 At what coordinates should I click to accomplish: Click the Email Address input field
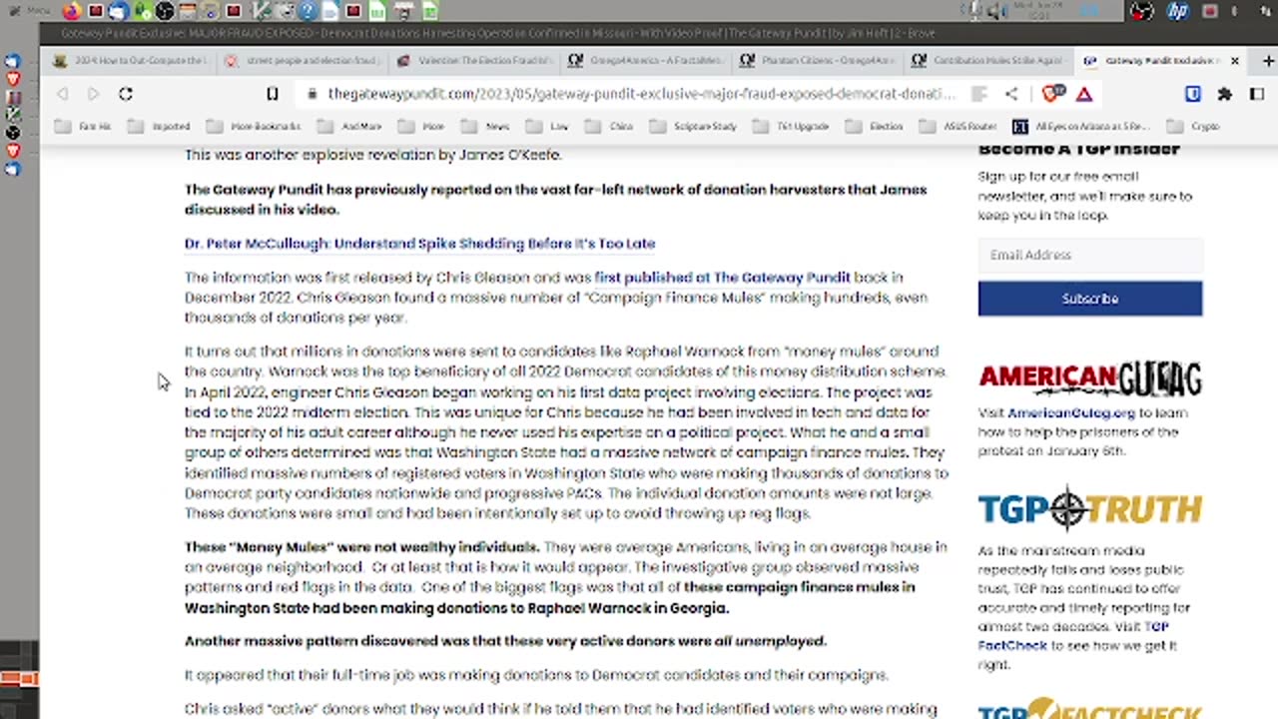pos(1090,255)
